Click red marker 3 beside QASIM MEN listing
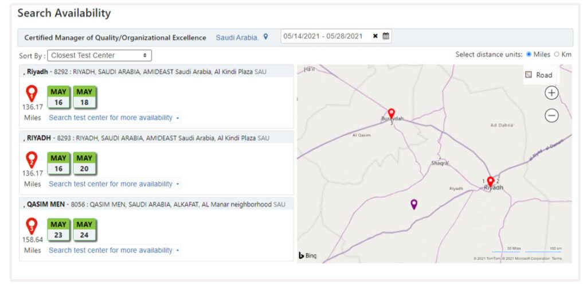The height and width of the screenshot is (284, 587). point(32,225)
